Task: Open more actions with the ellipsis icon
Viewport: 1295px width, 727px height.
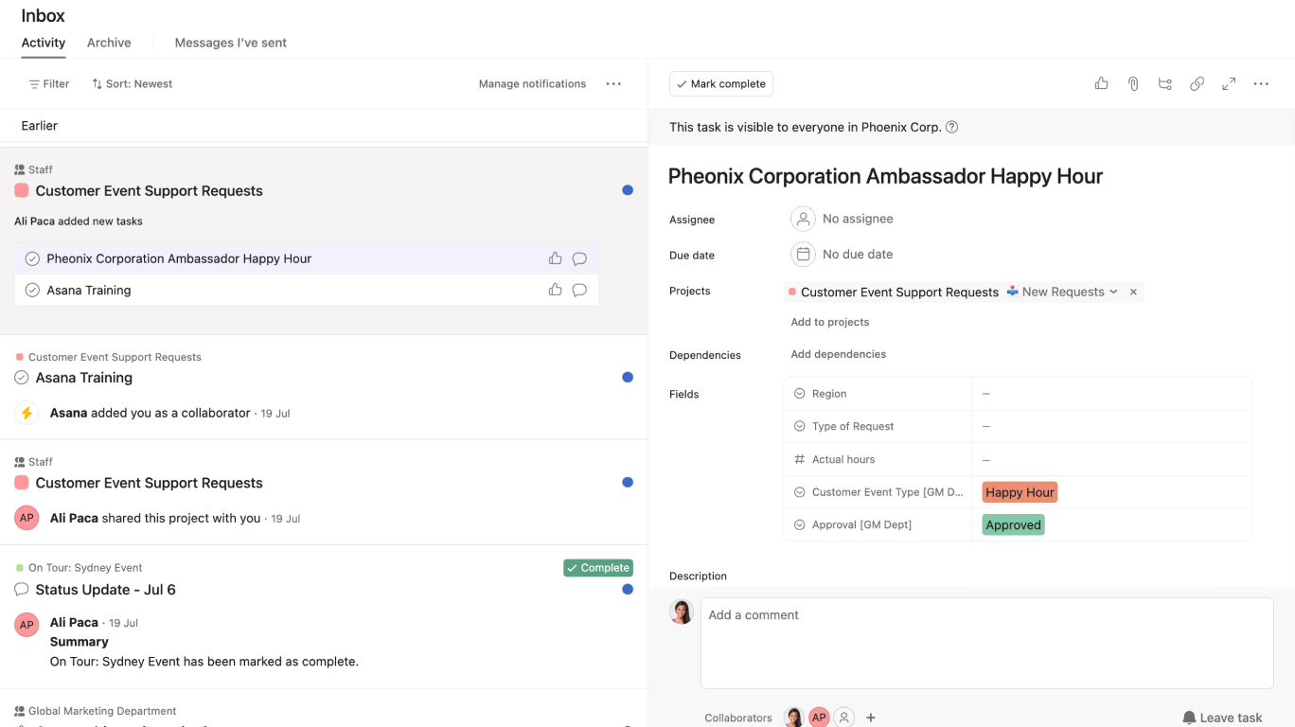Action: click(1260, 83)
